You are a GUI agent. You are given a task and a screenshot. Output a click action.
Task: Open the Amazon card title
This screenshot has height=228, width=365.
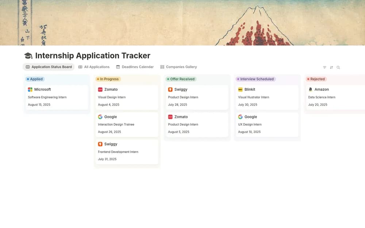click(x=322, y=90)
